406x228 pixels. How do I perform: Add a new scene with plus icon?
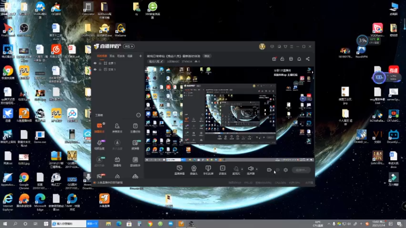pos(141,56)
